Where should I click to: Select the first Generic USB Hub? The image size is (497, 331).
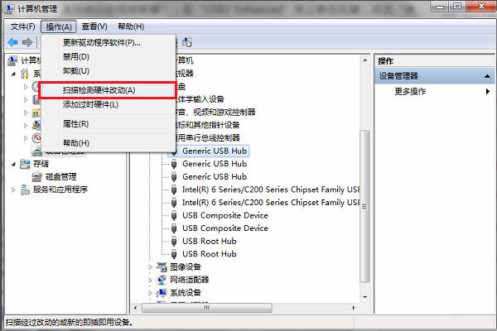[x=215, y=151]
